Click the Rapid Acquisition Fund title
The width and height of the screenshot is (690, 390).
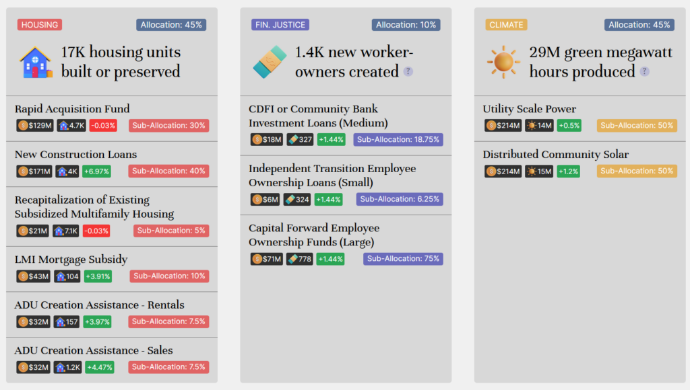tap(72, 109)
